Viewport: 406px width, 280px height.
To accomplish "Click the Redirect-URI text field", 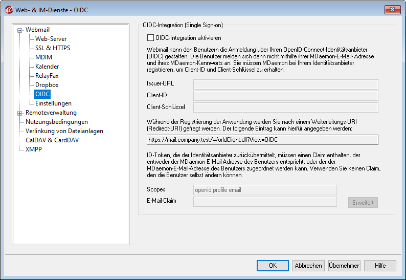I will pyautogui.click(x=260, y=140).
